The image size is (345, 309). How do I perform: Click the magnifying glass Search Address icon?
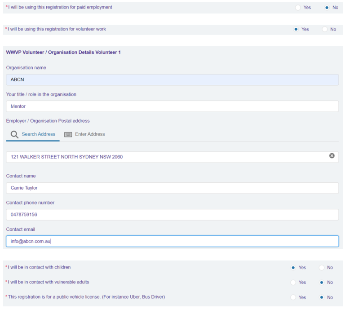(14, 134)
